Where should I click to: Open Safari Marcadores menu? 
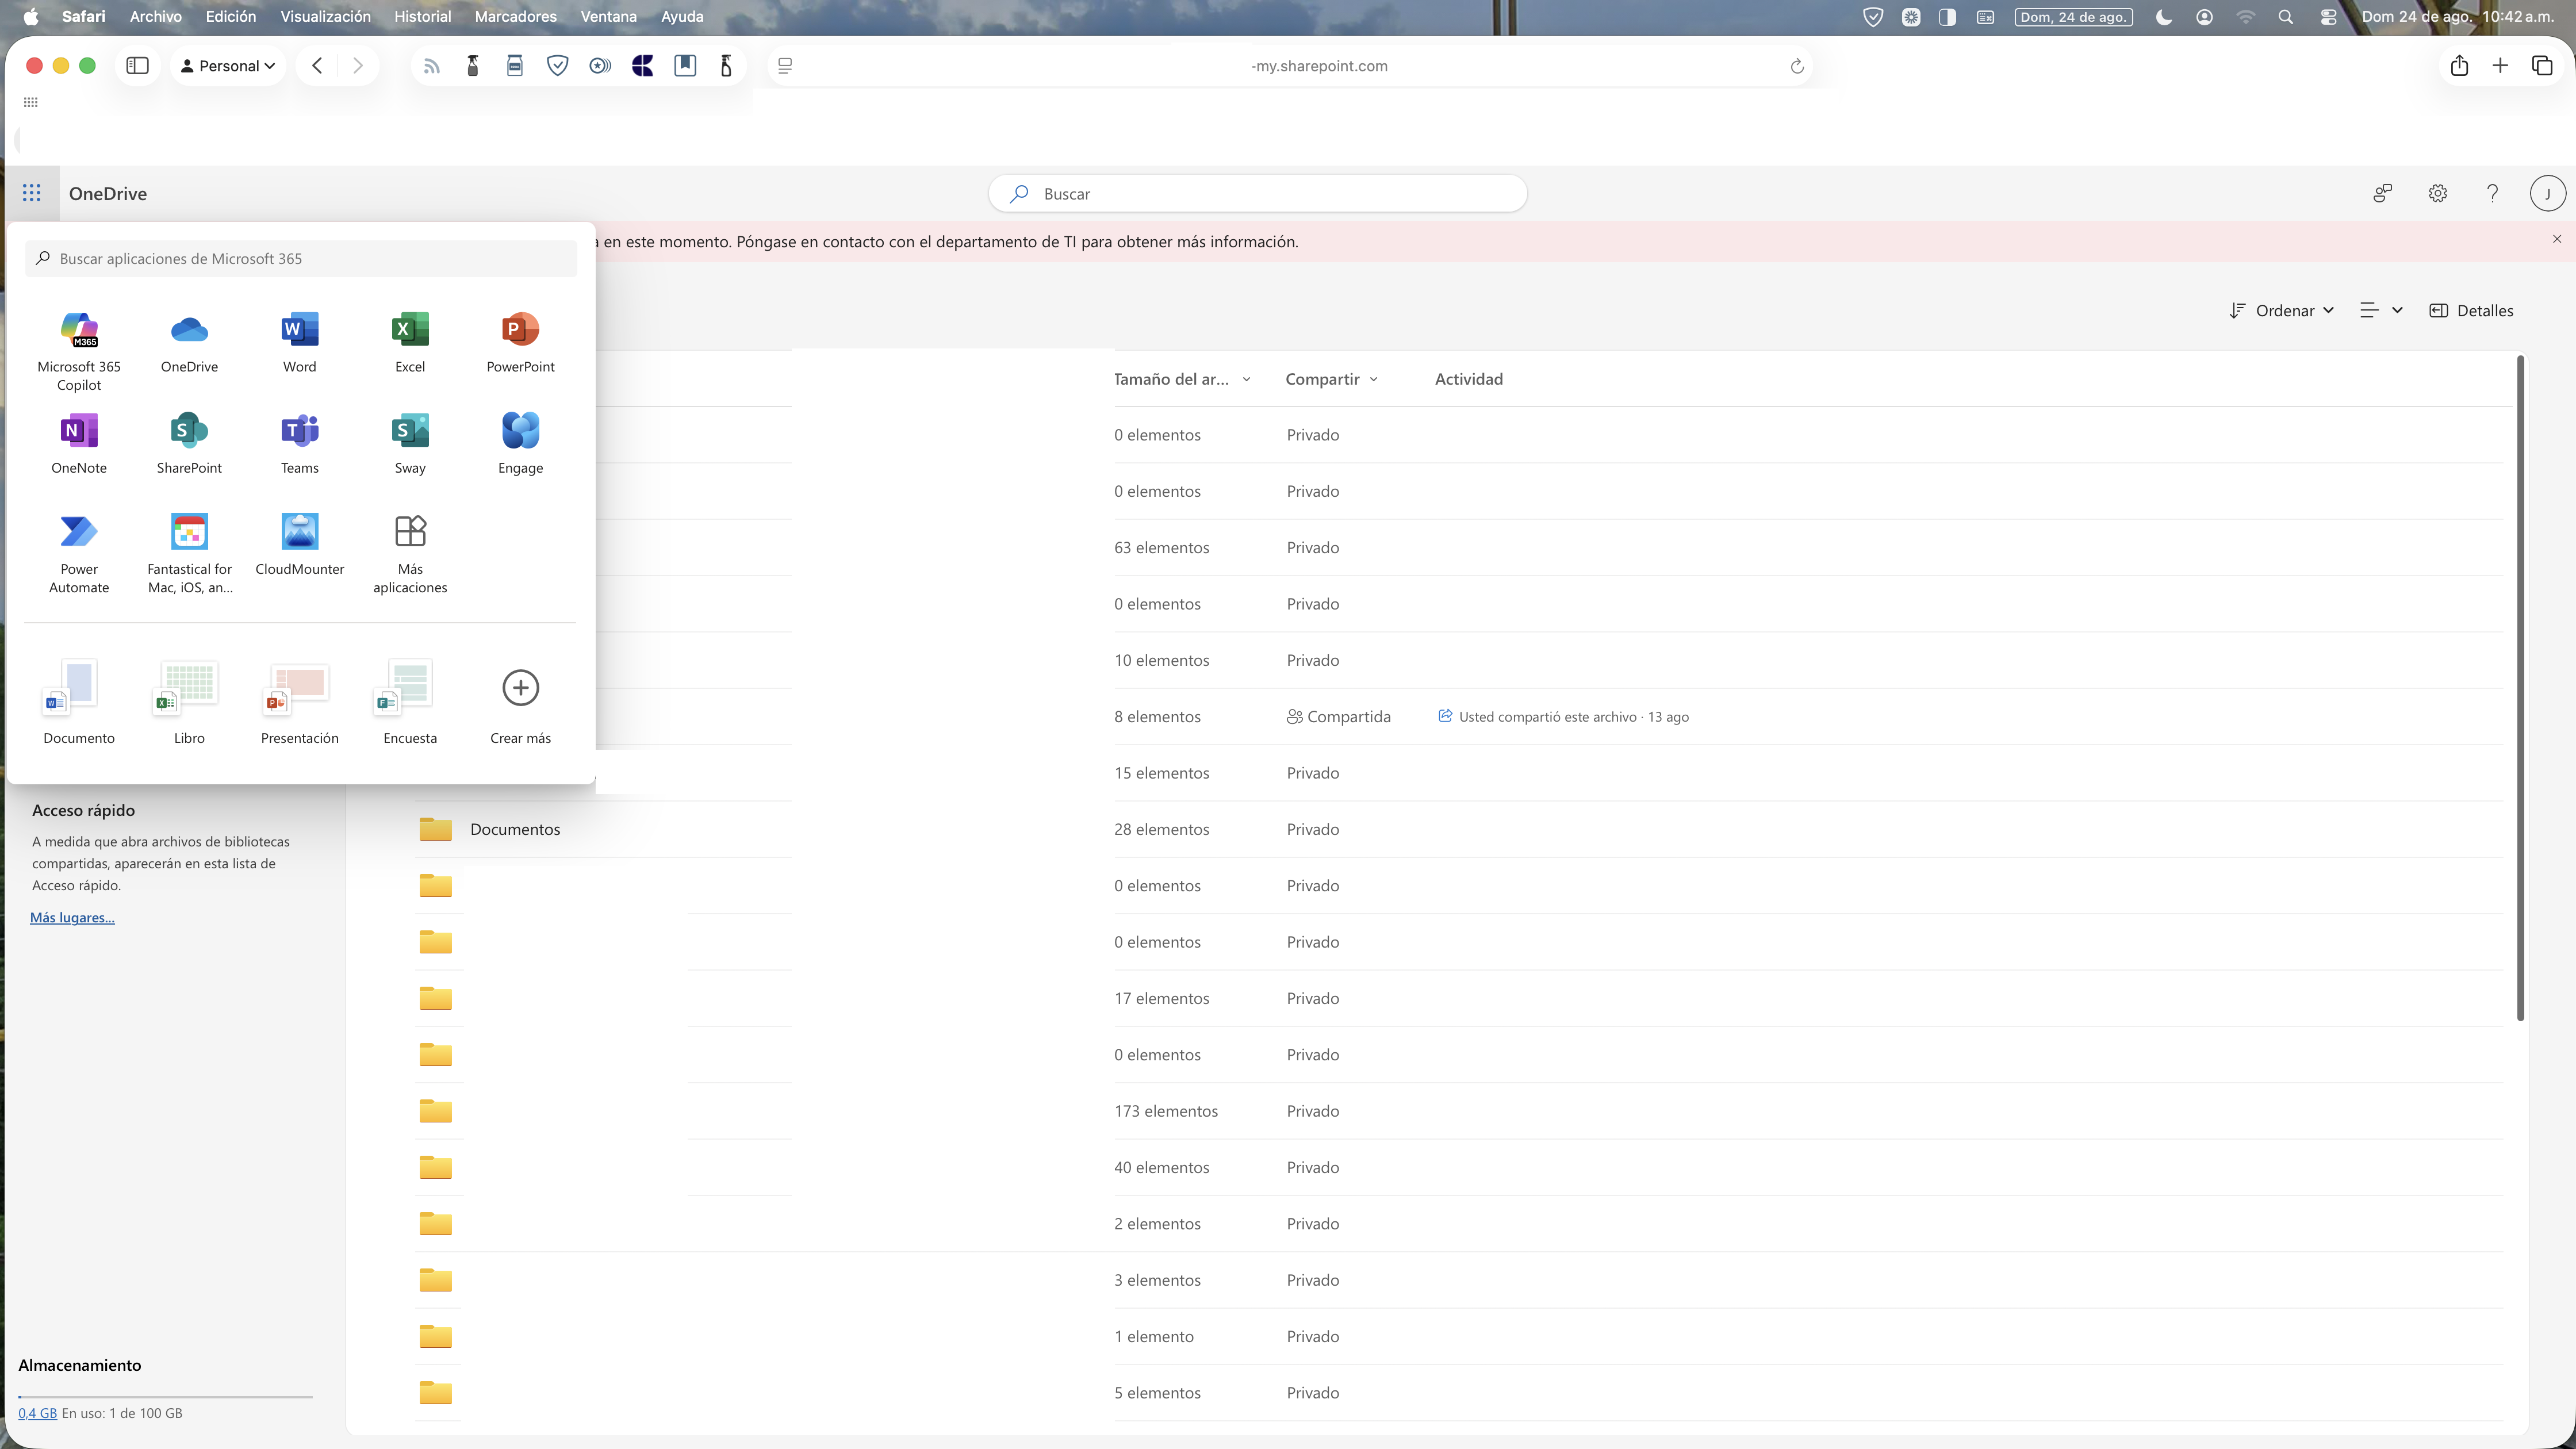[515, 16]
